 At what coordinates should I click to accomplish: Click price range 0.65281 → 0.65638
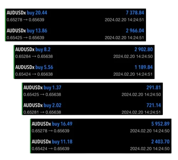[42, 112]
